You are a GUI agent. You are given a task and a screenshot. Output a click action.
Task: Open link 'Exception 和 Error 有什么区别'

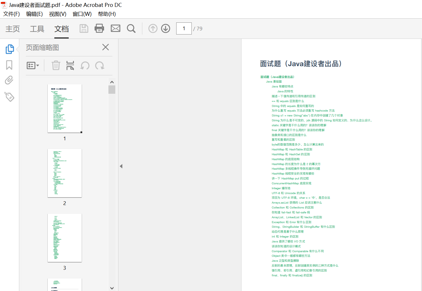(x=291, y=222)
